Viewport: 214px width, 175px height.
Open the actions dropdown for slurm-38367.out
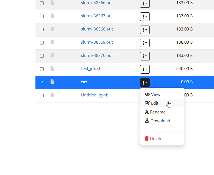pyautogui.click(x=145, y=16)
